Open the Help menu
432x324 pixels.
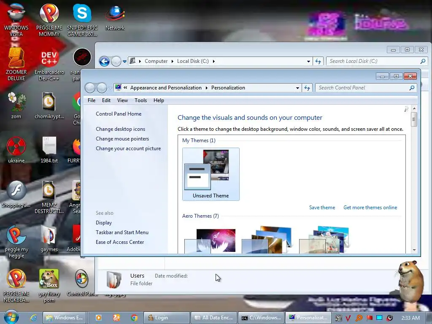159,100
